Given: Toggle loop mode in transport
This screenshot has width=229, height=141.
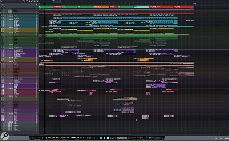Looking at the screenshot, I should pyautogui.click(x=112, y=138).
